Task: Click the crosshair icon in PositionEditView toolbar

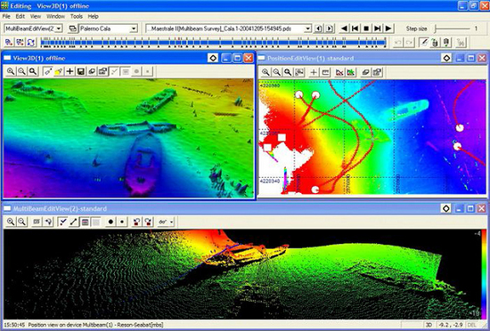Action: [x=314, y=72]
